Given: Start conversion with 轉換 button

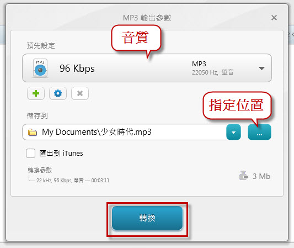Looking at the screenshot, I should (x=147, y=218).
